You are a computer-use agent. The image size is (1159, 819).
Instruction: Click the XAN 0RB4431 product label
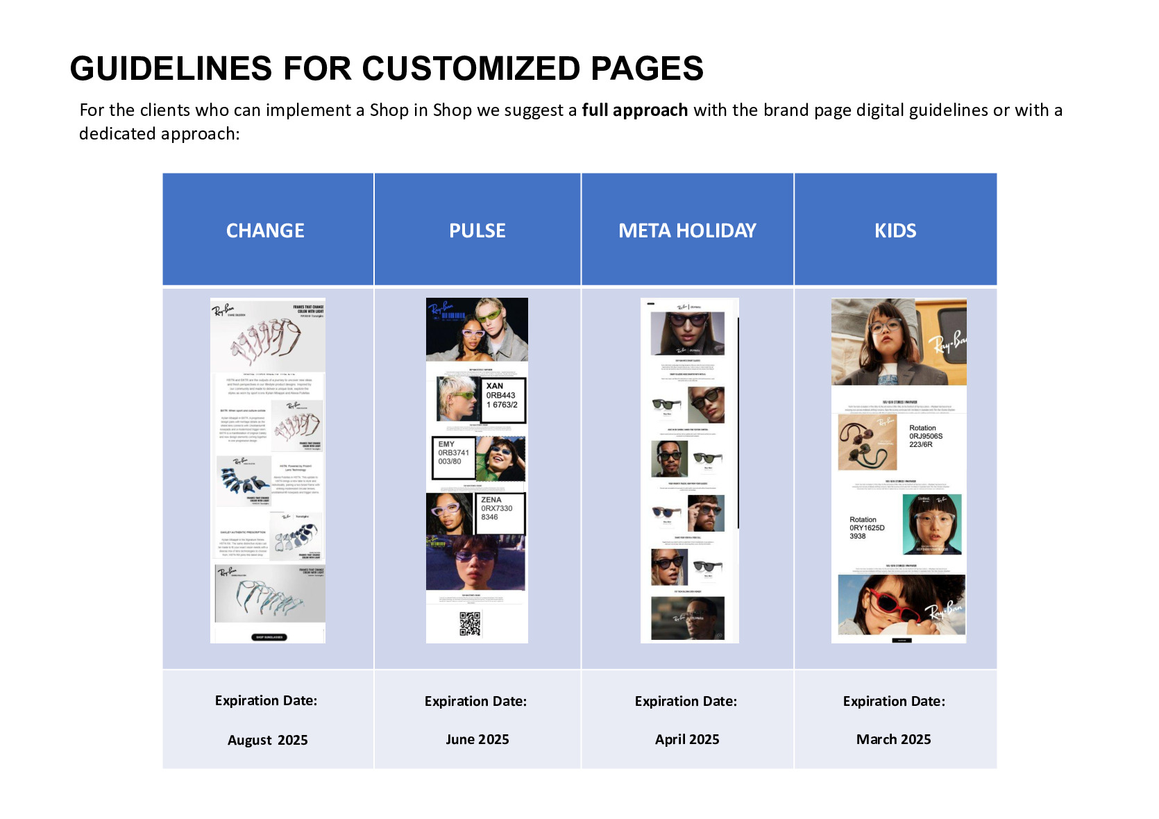click(x=503, y=400)
